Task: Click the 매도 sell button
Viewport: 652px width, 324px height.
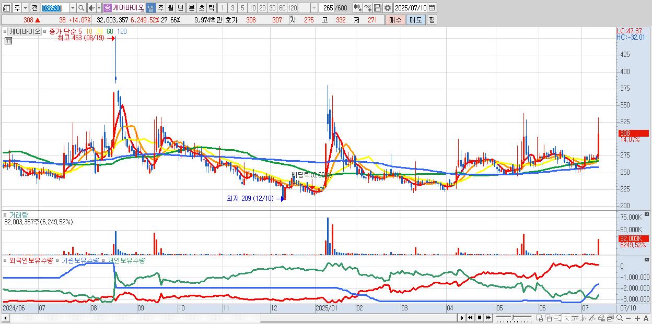Action: (415, 20)
